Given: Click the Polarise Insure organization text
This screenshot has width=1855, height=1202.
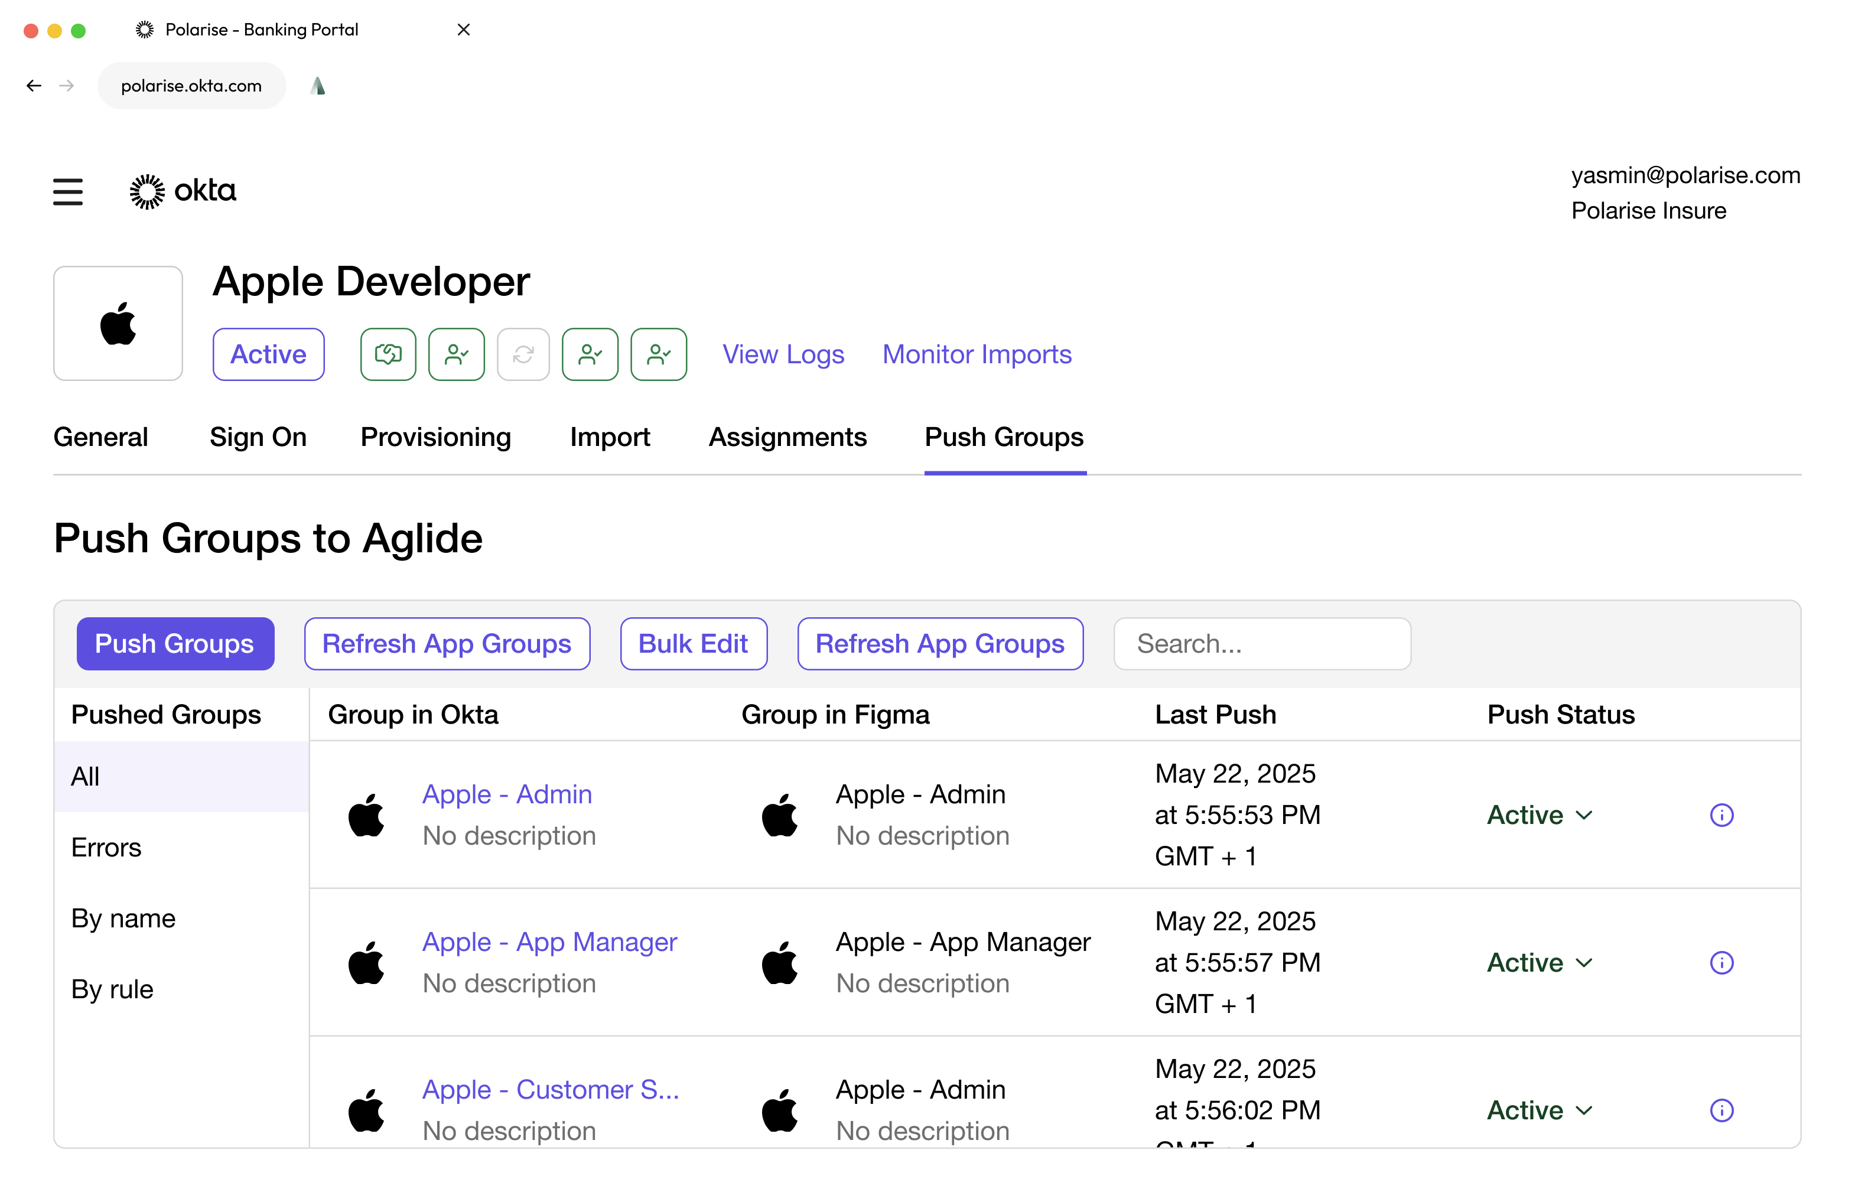Looking at the screenshot, I should pos(1648,210).
